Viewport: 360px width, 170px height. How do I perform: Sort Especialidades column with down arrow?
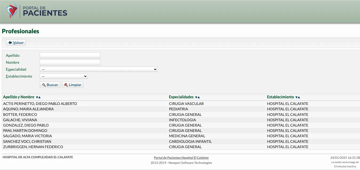196,98
